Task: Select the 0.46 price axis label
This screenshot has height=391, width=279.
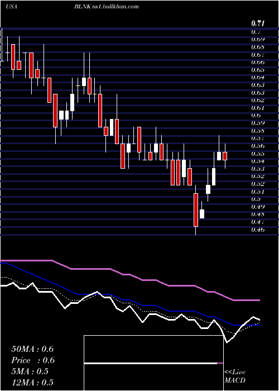Action: [x=258, y=230]
